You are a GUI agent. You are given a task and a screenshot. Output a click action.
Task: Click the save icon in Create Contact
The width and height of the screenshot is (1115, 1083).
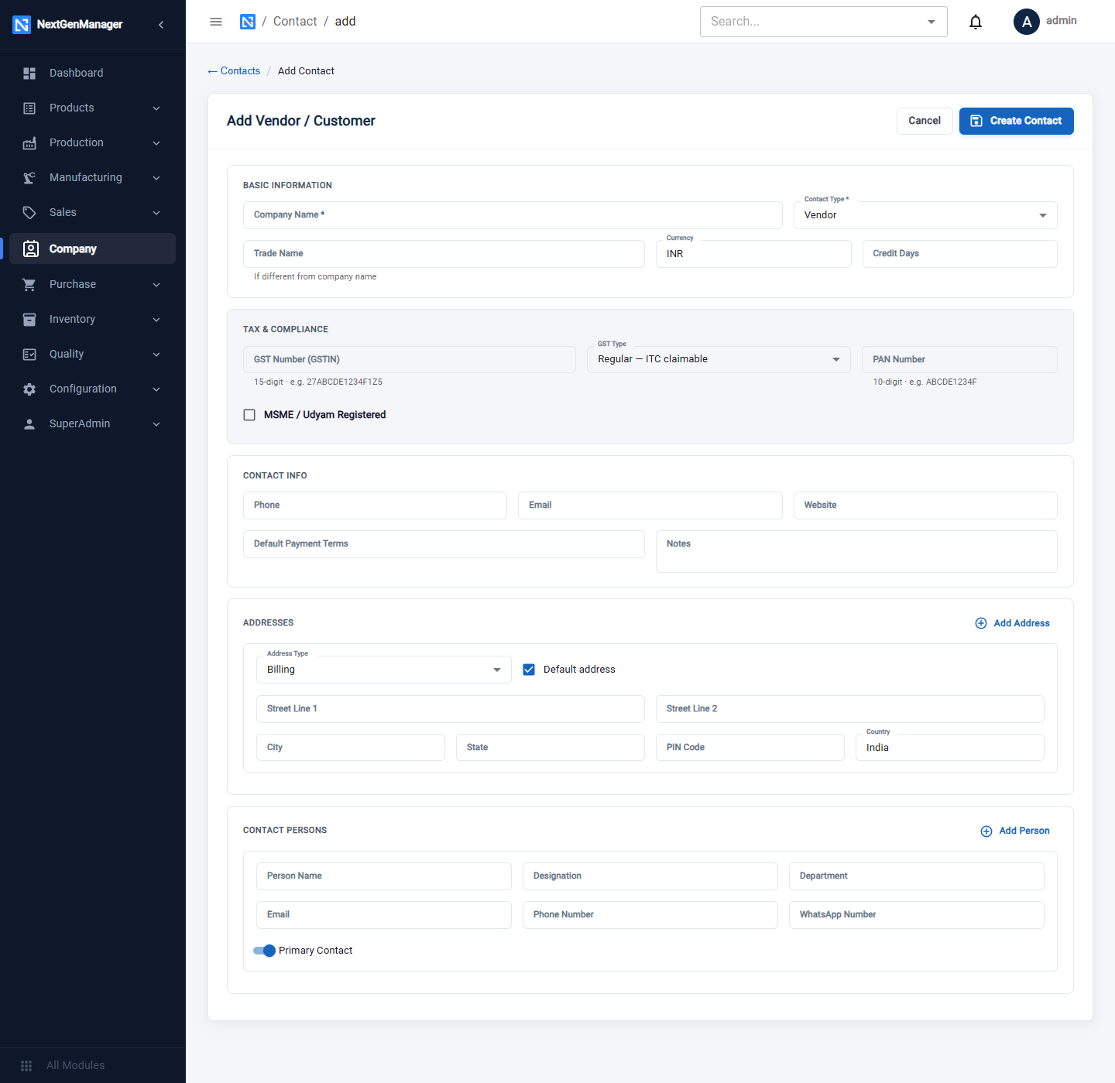point(976,121)
